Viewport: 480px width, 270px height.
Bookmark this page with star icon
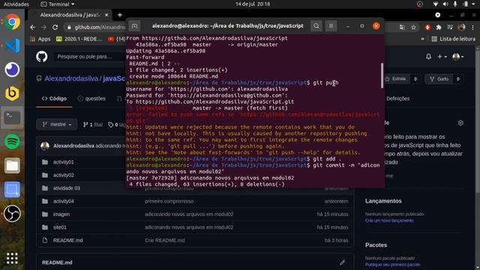[413, 27]
